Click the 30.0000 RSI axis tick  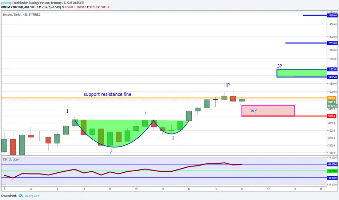[x=332, y=185]
